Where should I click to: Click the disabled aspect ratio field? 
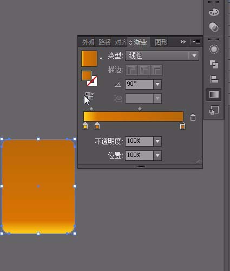click(x=140, y=98)
